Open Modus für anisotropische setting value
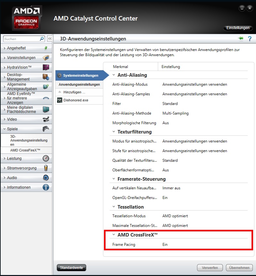 point(195,141)
